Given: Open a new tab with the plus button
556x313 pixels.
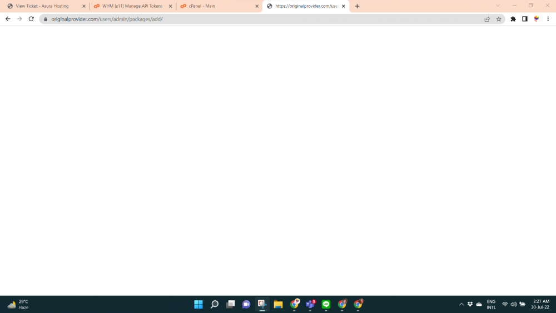Looking at the screenshot, I should pyautogui.click(x=357, y=6).
